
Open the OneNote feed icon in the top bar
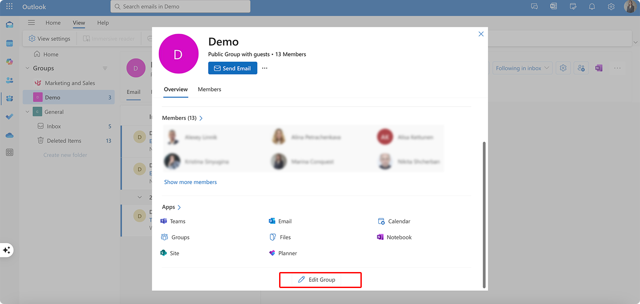click(553, 6)
